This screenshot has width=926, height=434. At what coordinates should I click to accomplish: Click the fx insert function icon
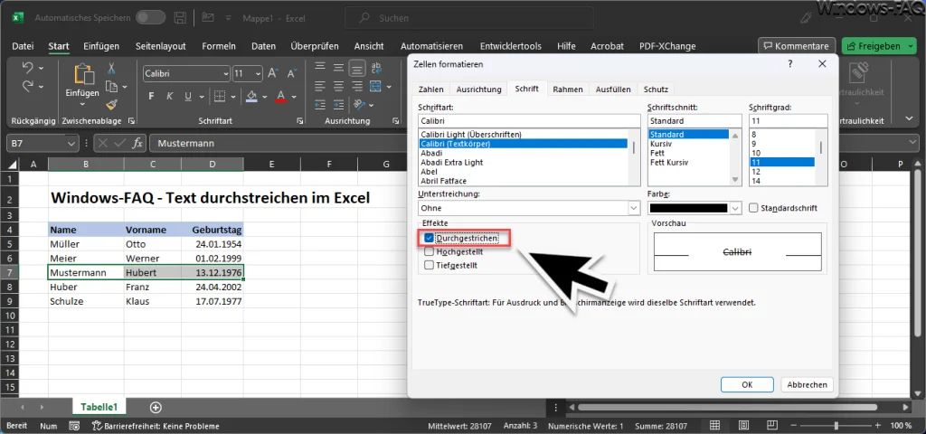pos(137,143)
